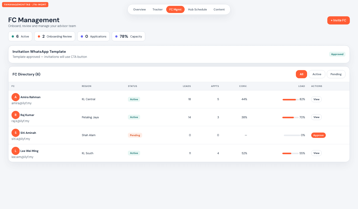
Task: Click the Invite FC button
Action: 338,20
